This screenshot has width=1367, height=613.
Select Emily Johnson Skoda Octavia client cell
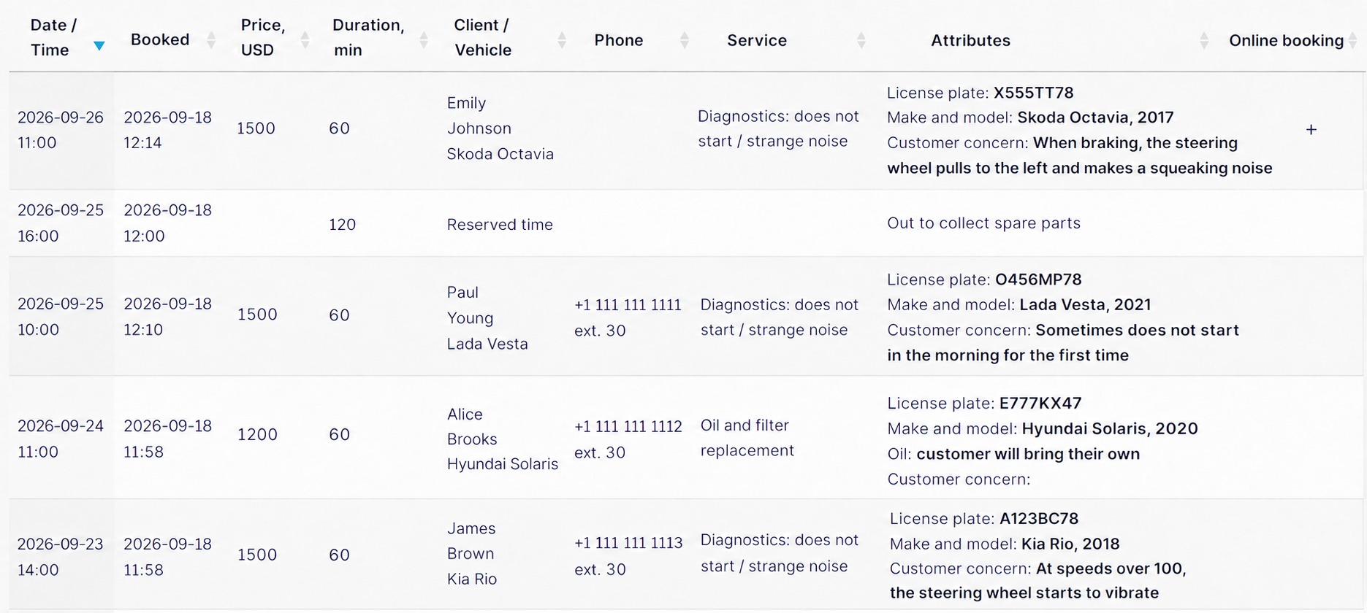(500, 128)
